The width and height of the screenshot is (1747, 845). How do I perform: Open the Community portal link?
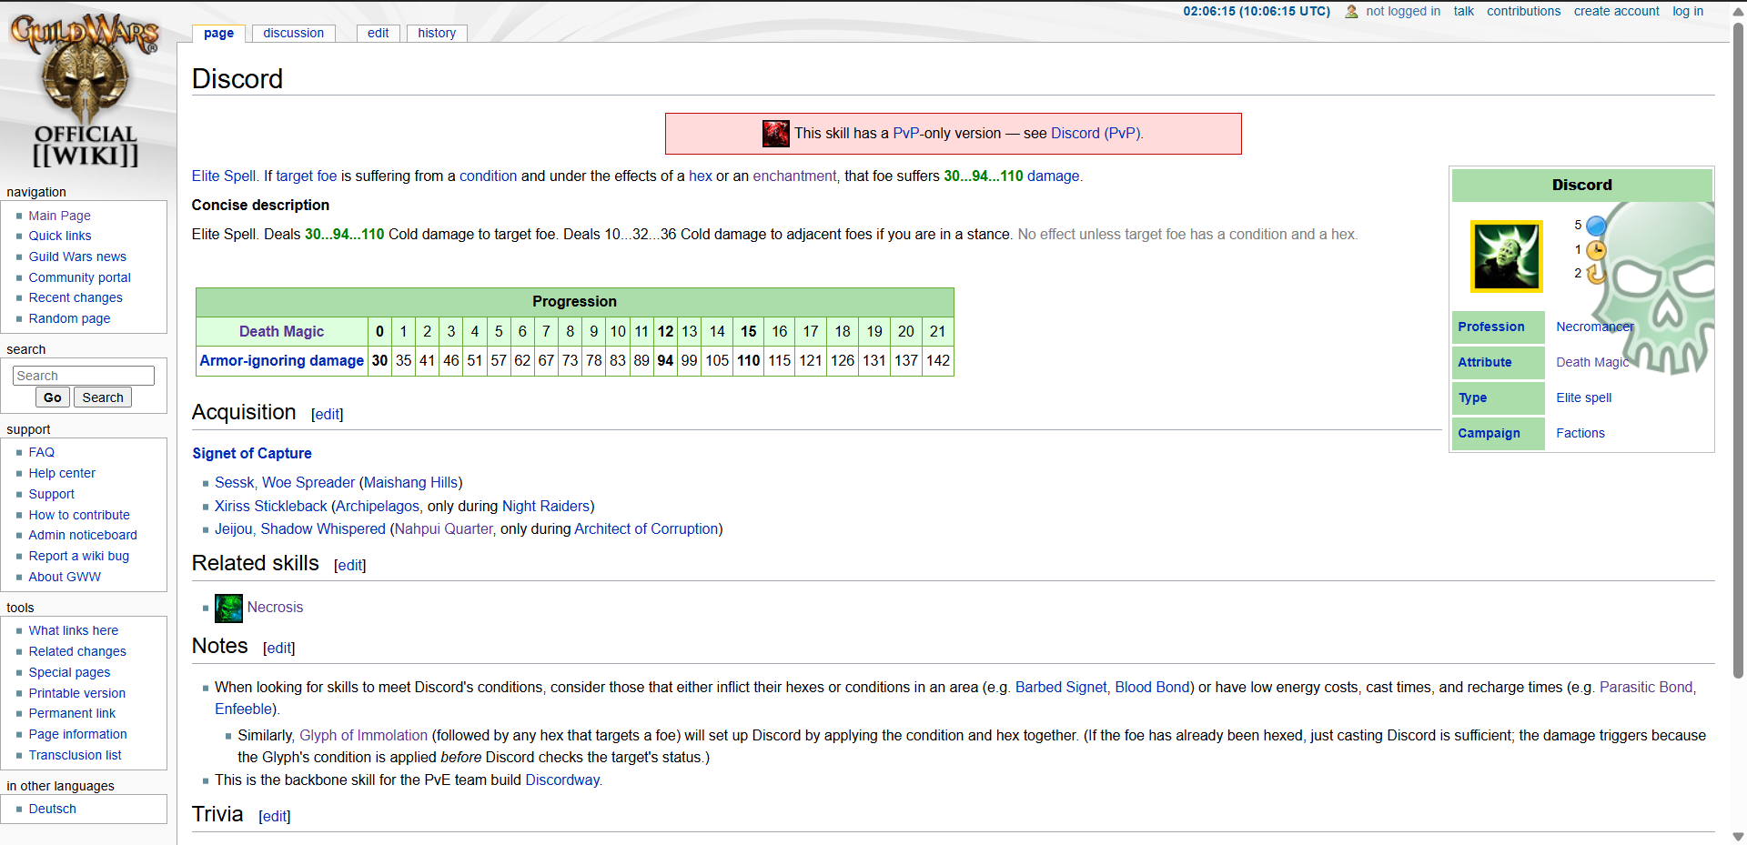(79, 277)
